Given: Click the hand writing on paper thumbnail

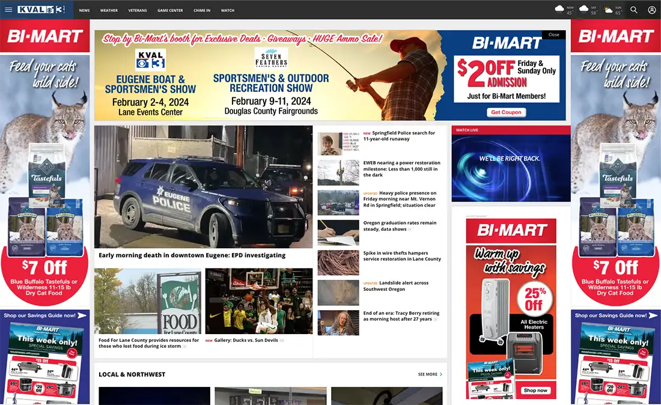Looking at the screenshot, I should tap(338, 233).
